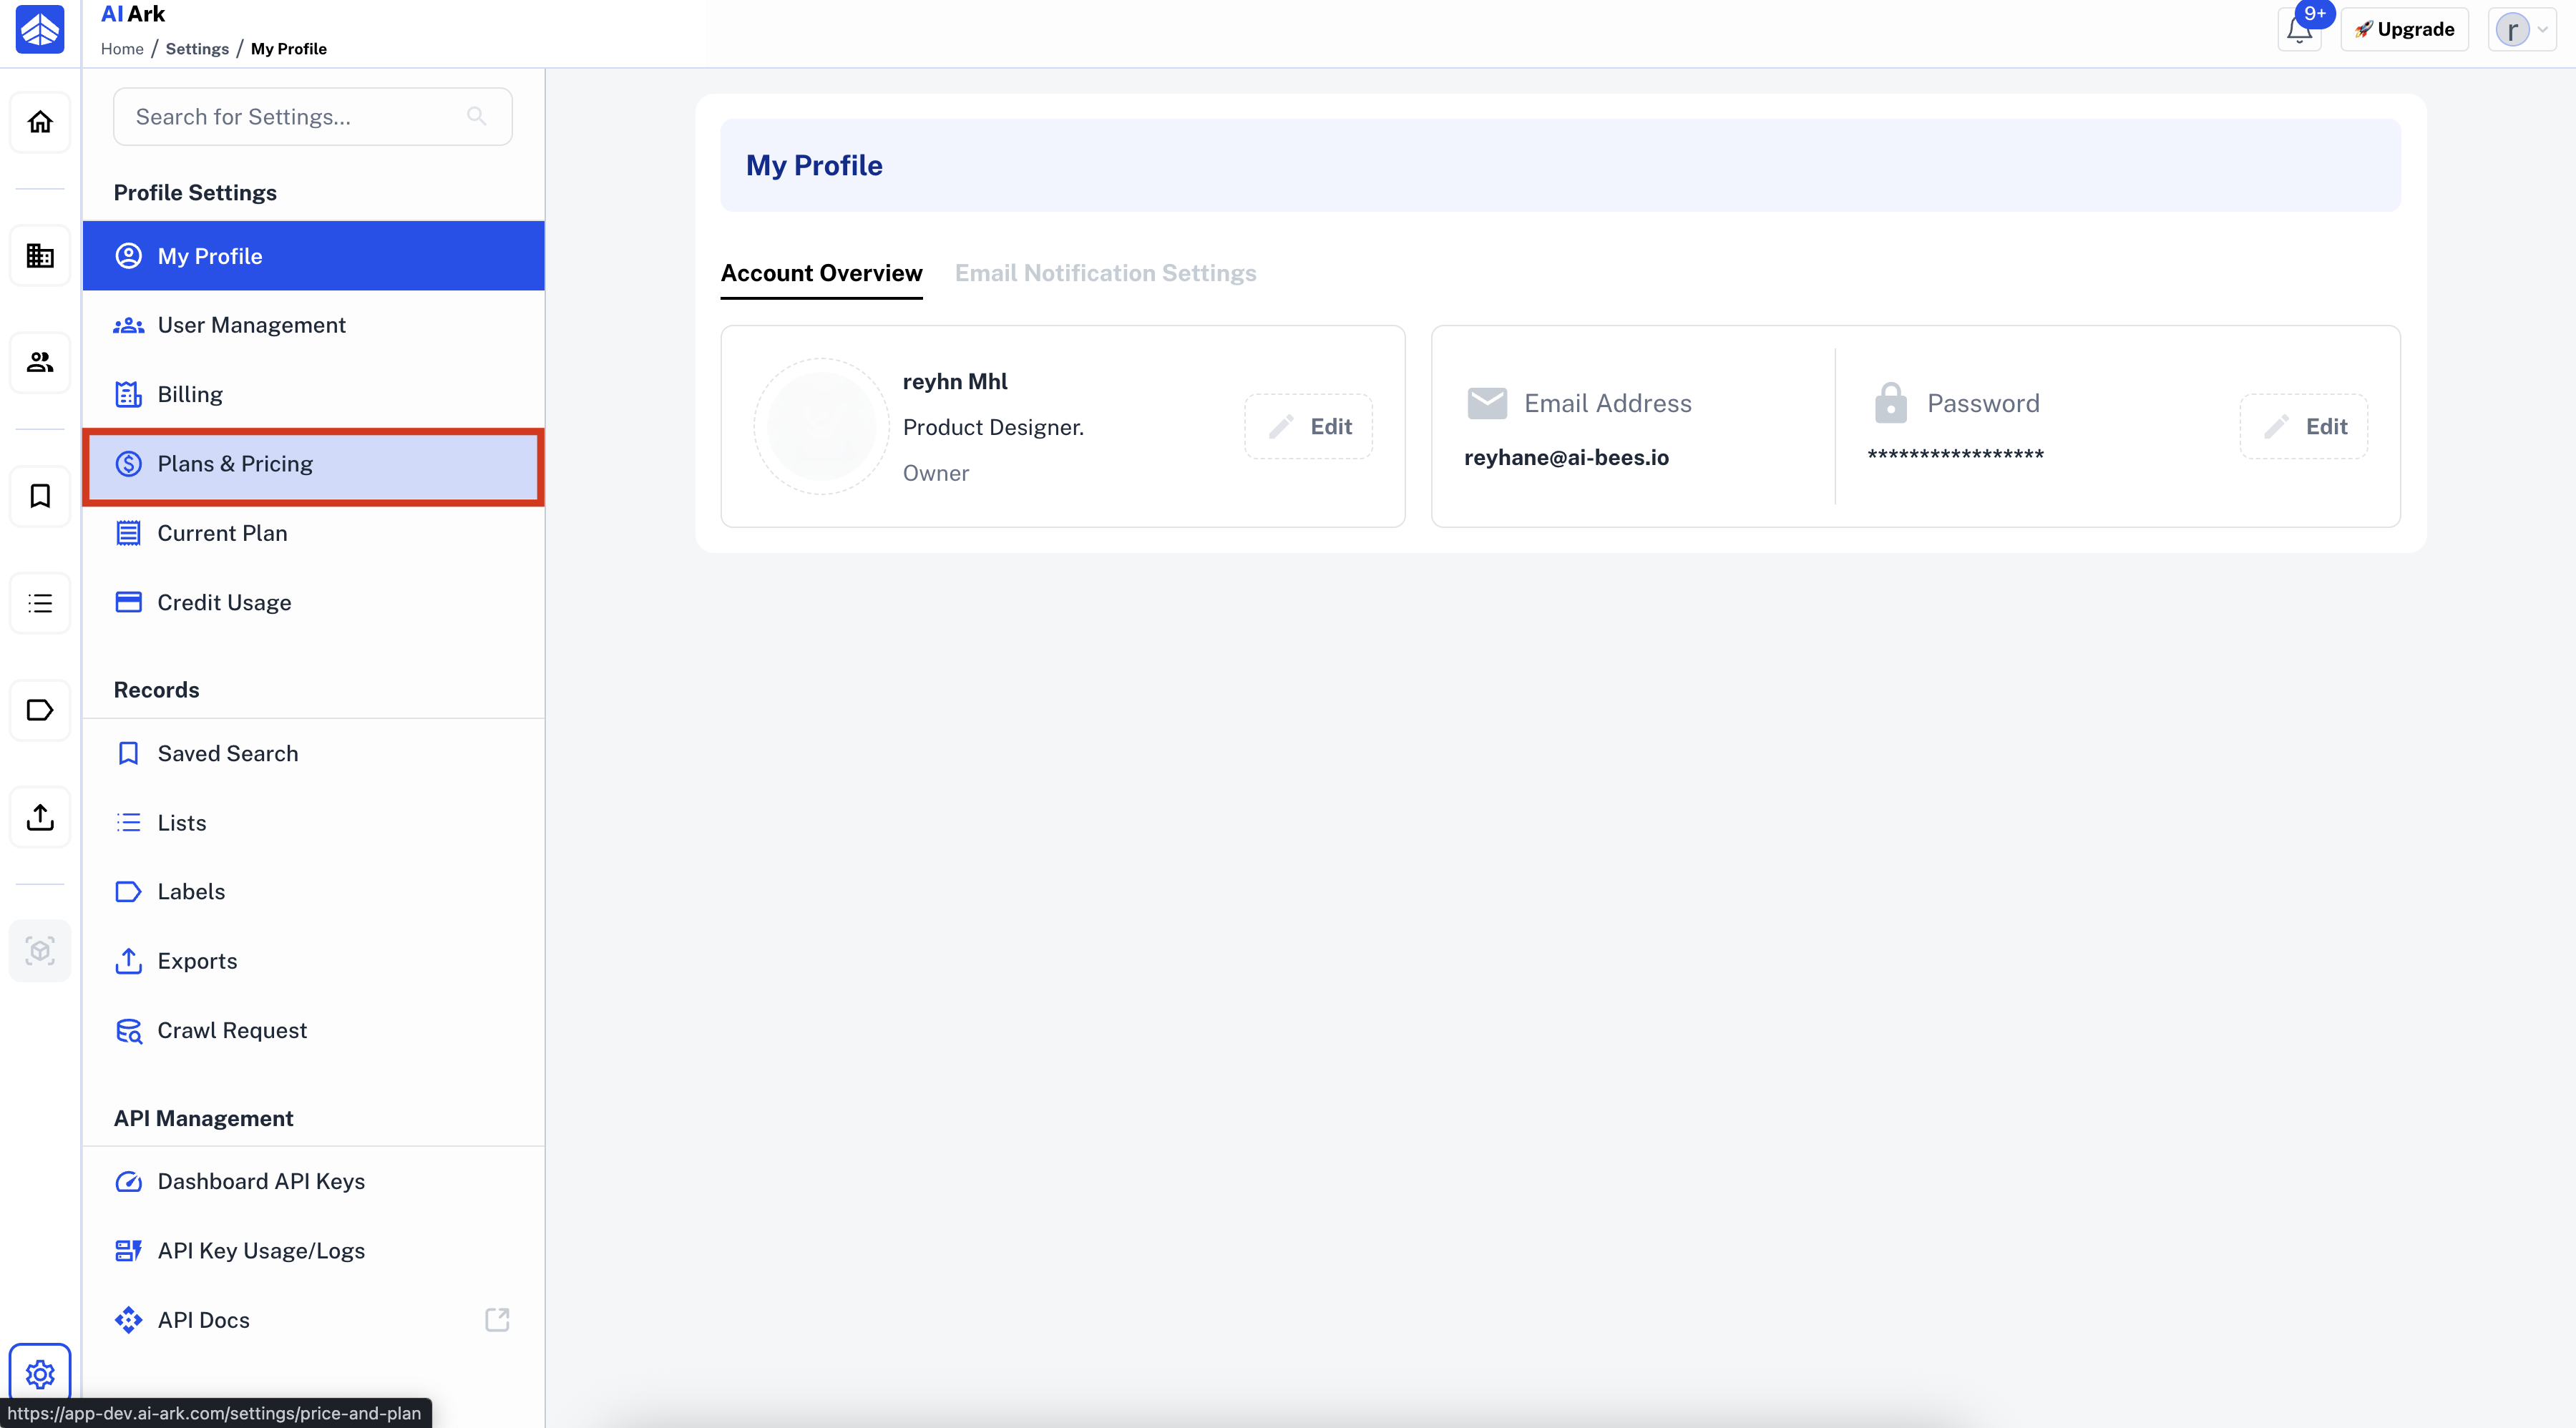Open the Home icon in left rail
The image size is (2576, 1428).
coord(40,122)
